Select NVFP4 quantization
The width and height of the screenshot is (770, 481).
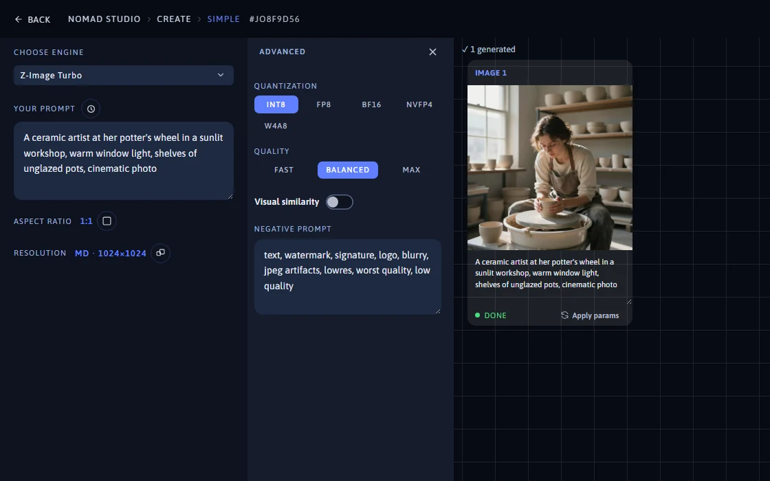(419, 104)
